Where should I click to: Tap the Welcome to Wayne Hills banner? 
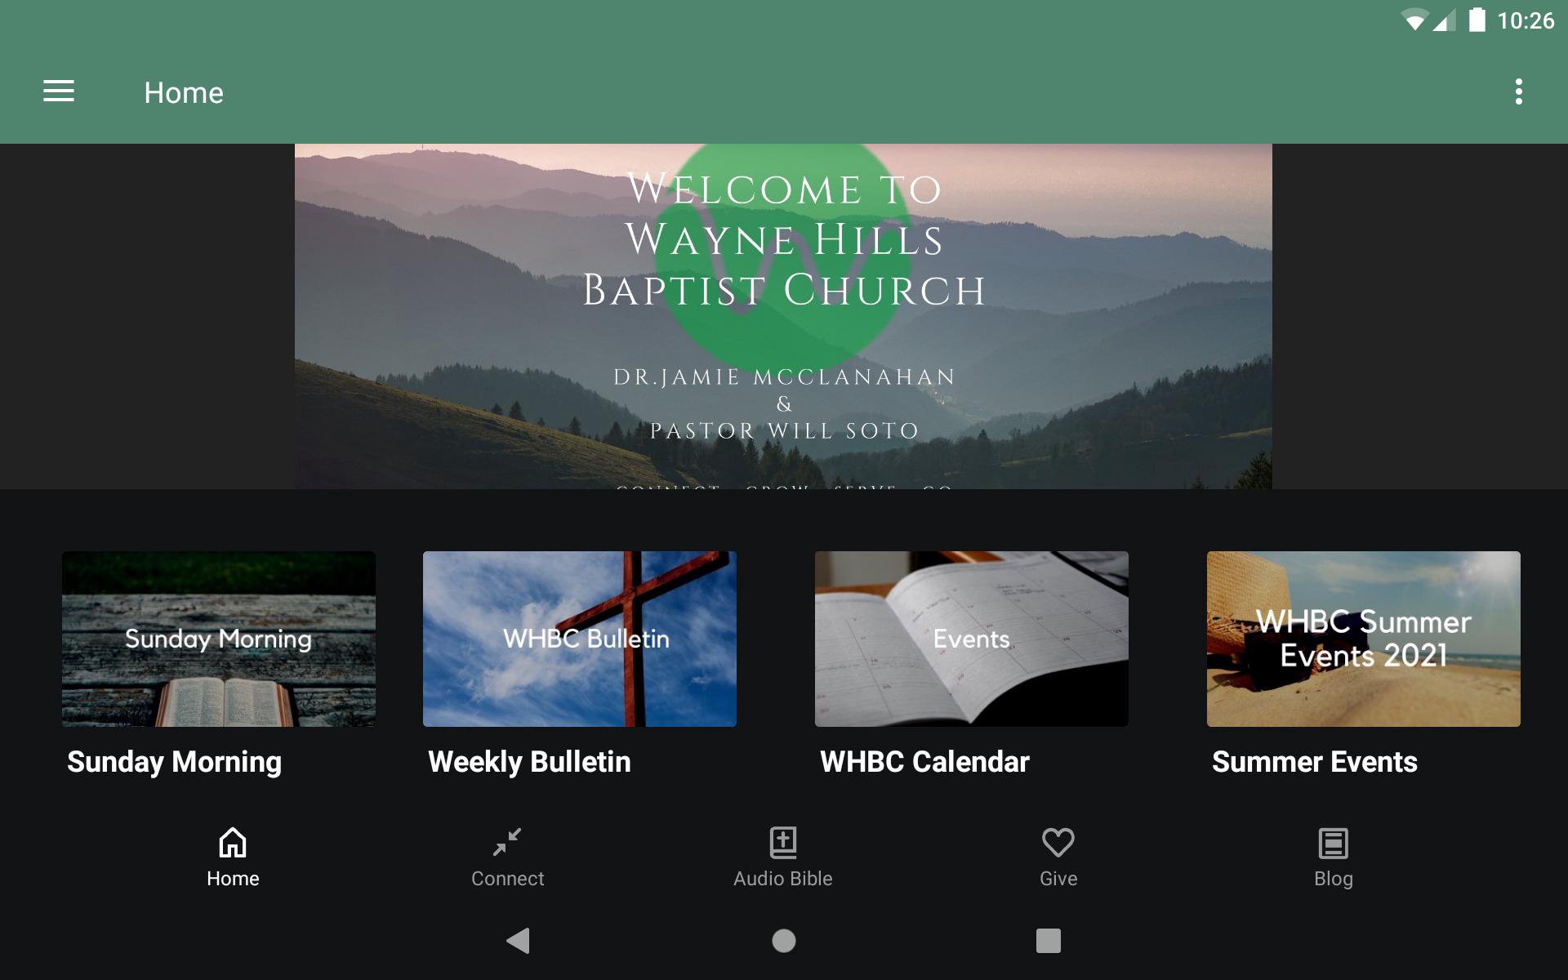pos(783,317)
